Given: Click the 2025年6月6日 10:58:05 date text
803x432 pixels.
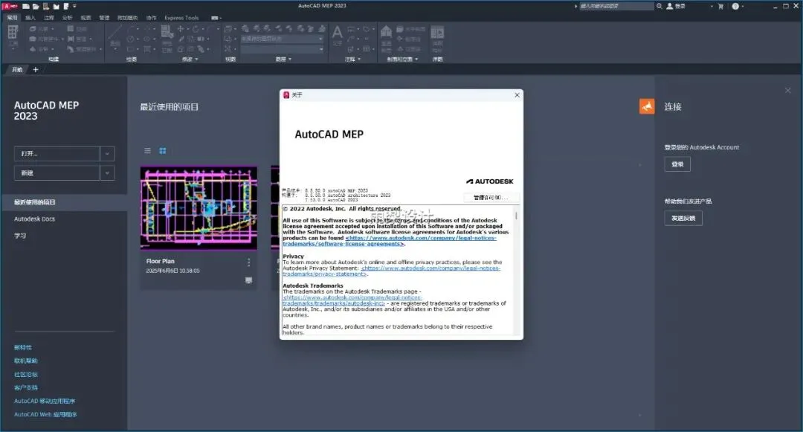Looking at the screenshot, I should click(x=172, y=271).
